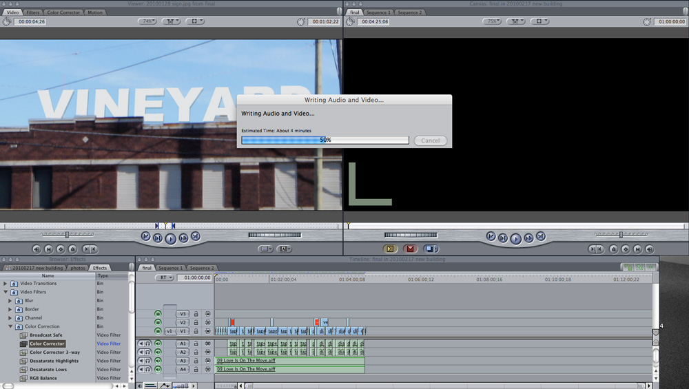Click Match Frame button in Viewer
Viewport: 689px width, 389px height.
tap(37, 249)
